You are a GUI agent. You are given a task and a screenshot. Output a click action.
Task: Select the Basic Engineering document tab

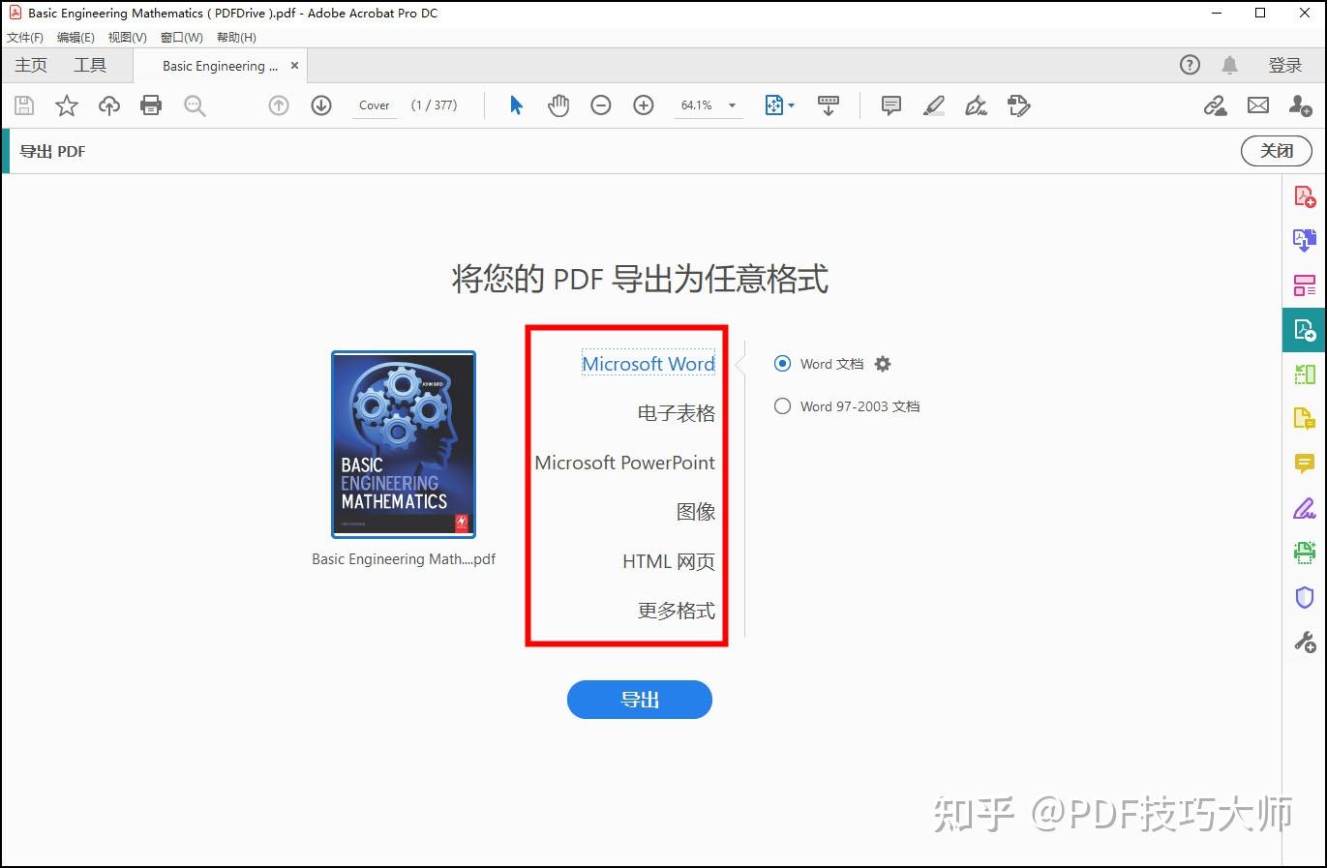(x=220, y=66)
